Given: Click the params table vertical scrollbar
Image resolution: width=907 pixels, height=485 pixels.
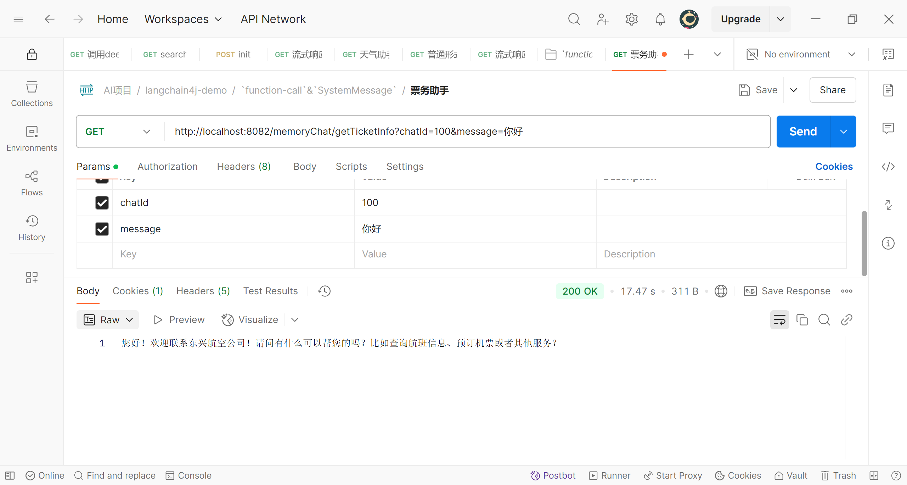Looking at the screenshot, I should pos(864,243).
